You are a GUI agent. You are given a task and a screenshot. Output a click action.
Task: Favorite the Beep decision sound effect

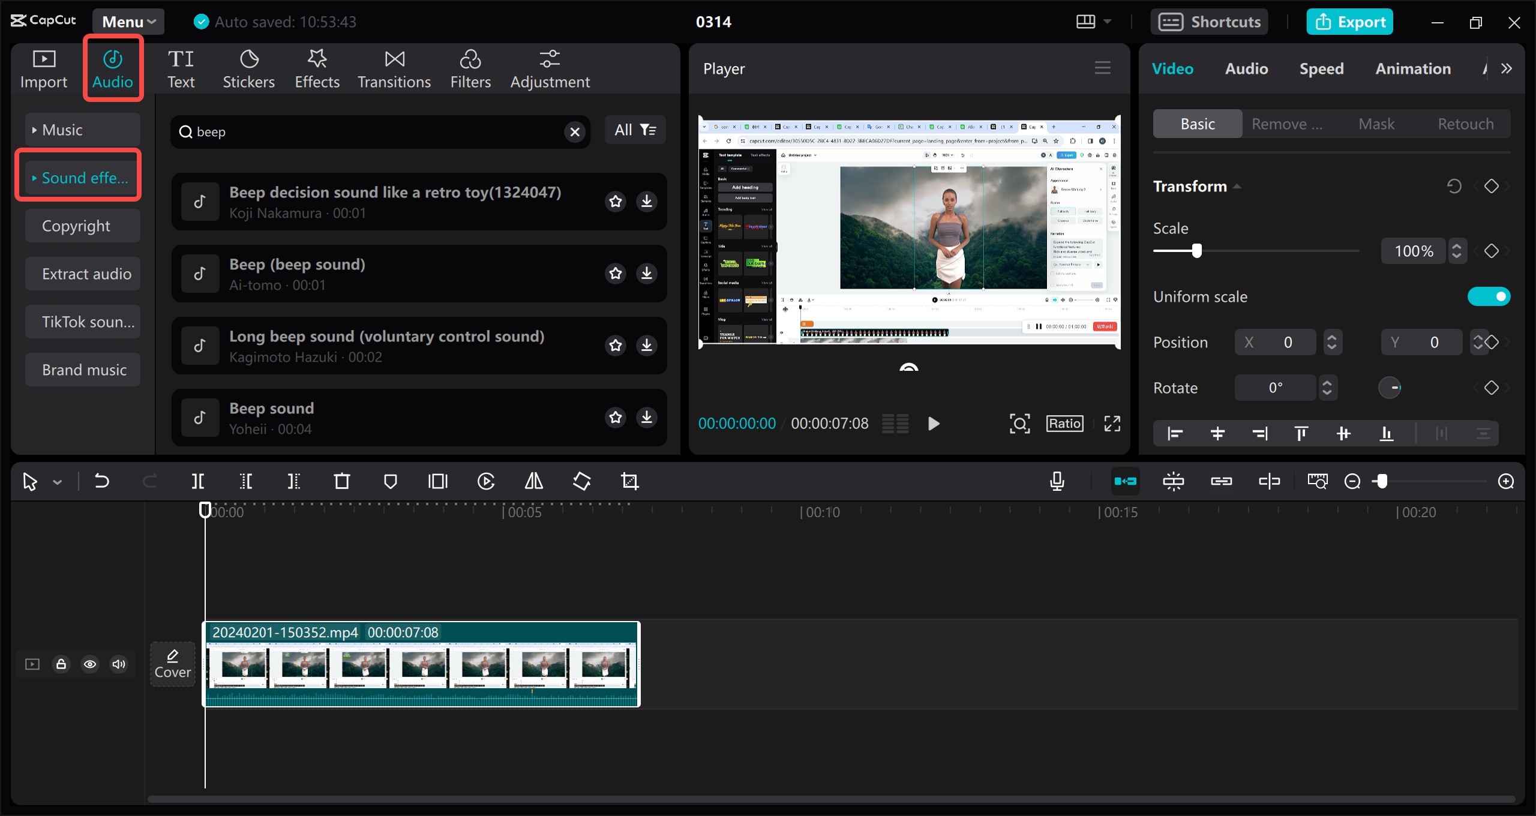tap(616, 201)
